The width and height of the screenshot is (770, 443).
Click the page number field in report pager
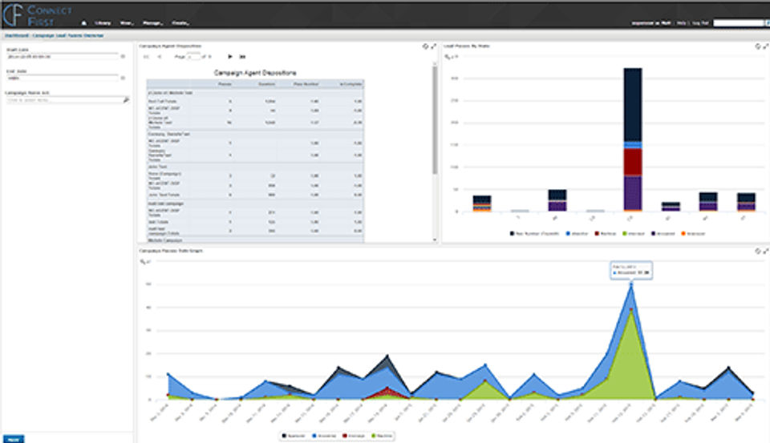(x=193, y=57)
